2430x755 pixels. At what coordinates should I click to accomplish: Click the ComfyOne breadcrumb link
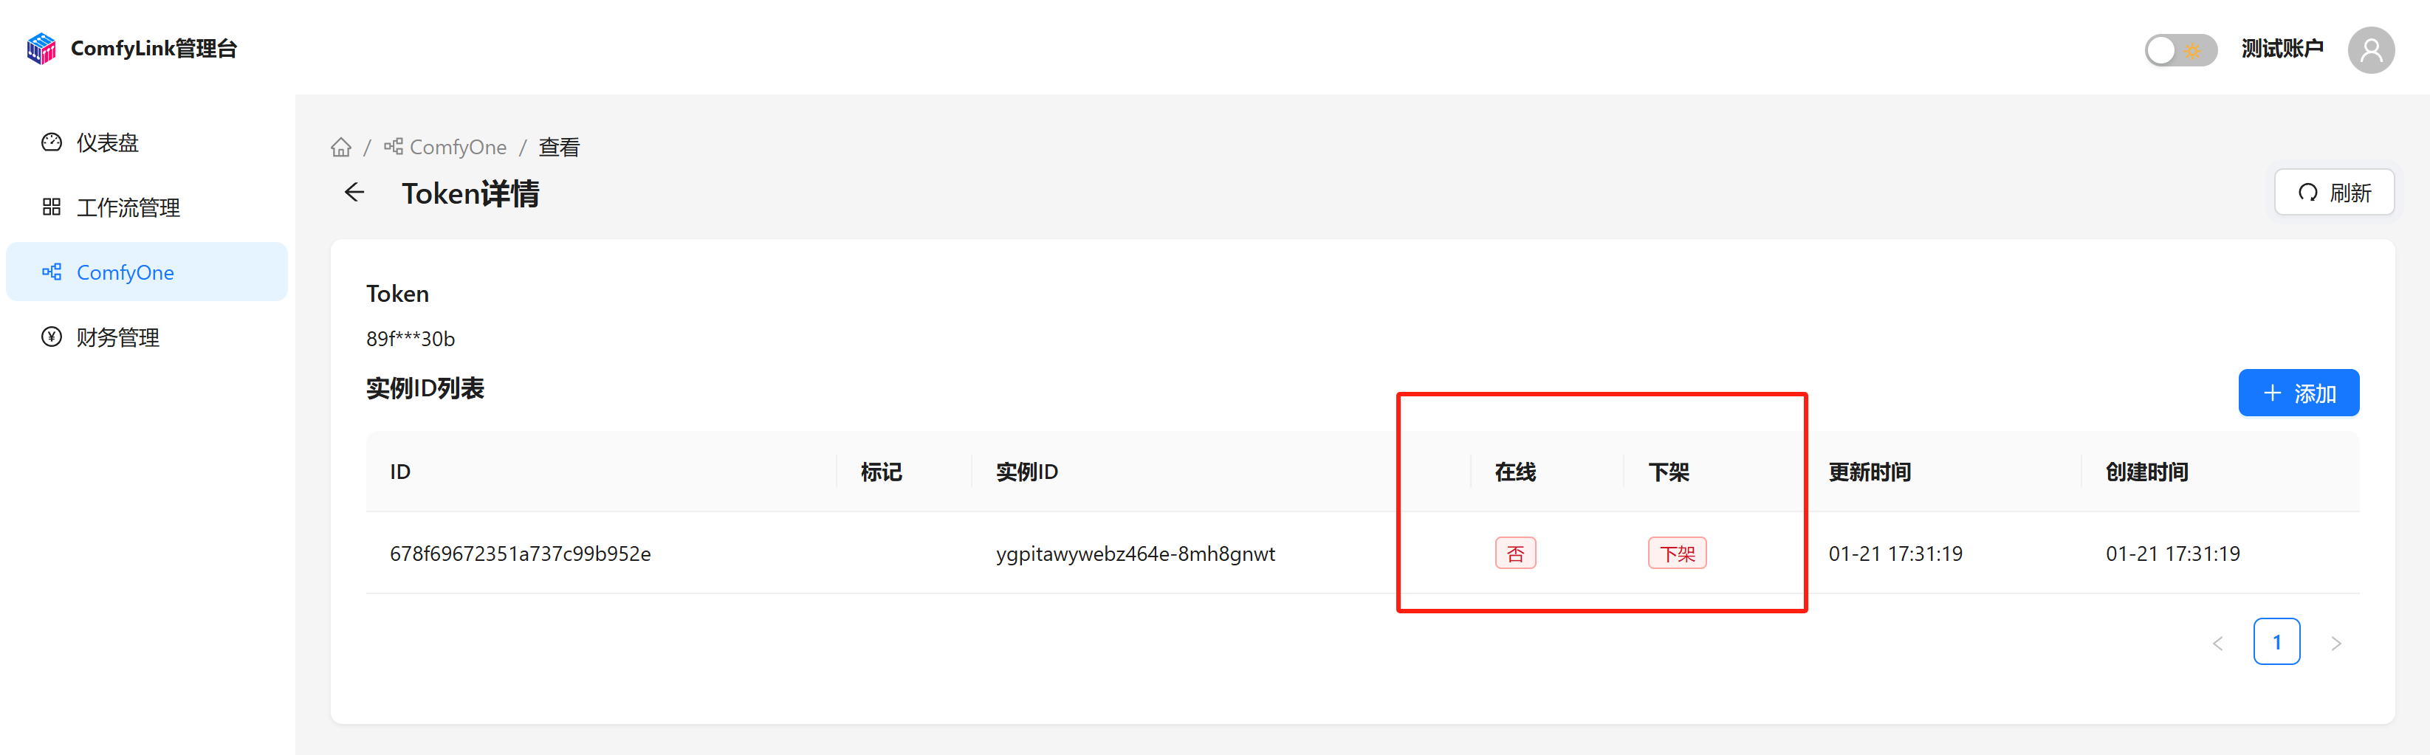[x=445, y=147]
